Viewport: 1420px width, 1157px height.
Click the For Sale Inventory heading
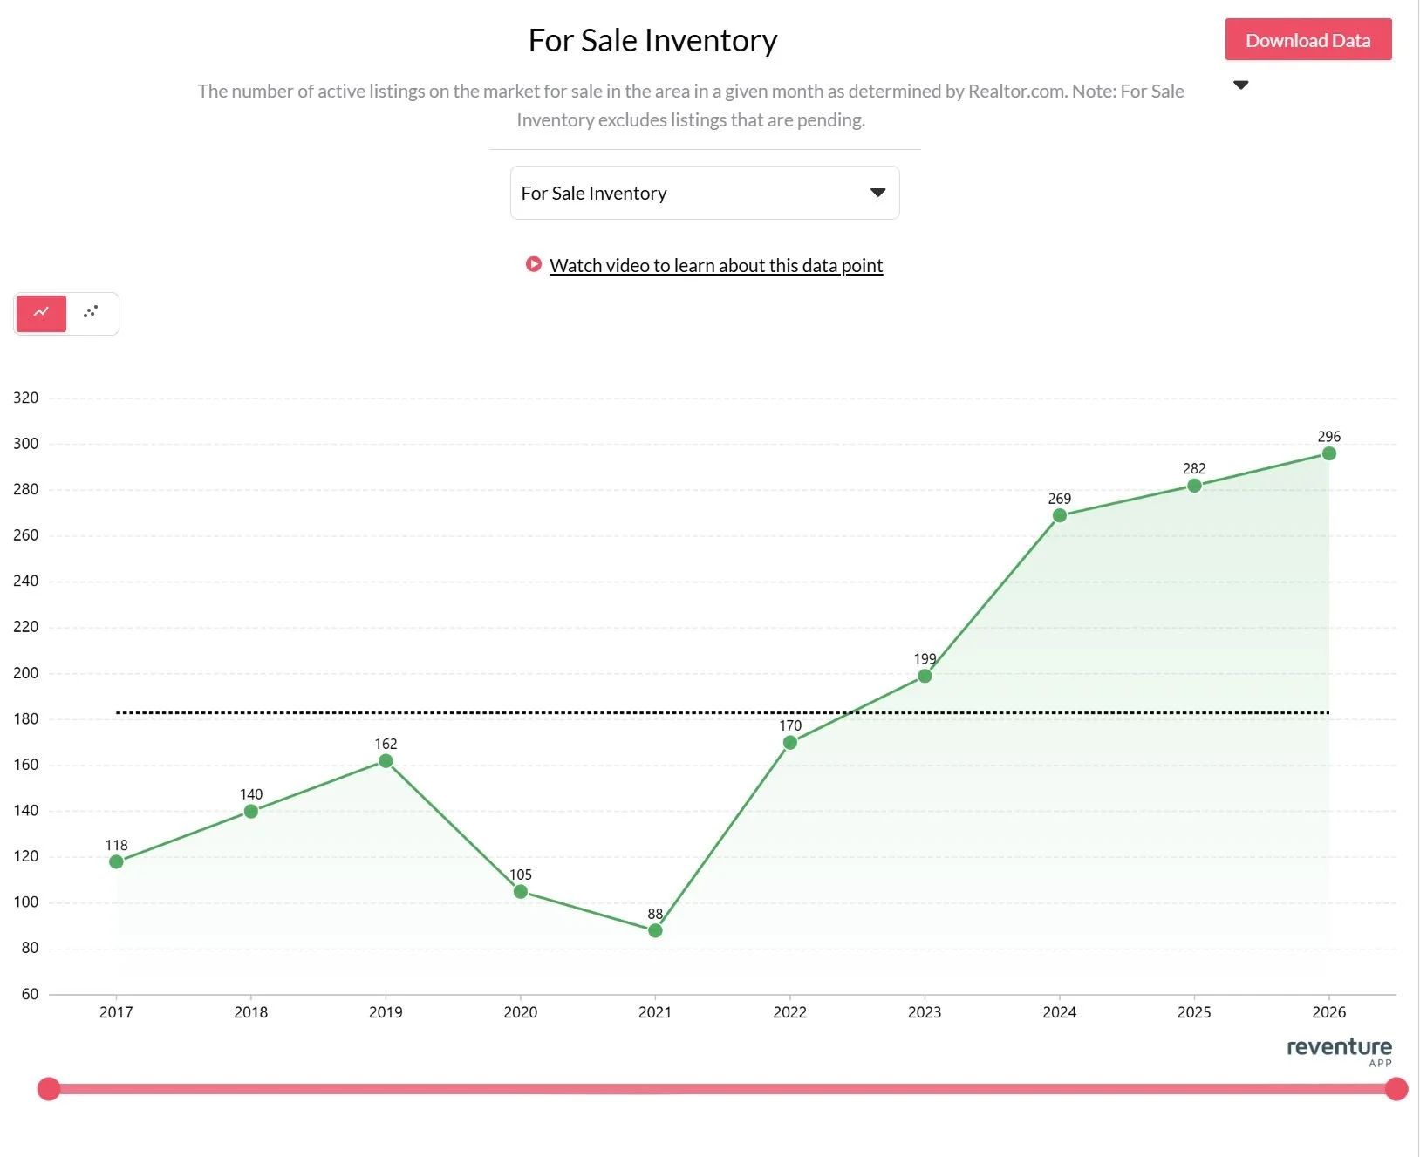tap(652, 40)
